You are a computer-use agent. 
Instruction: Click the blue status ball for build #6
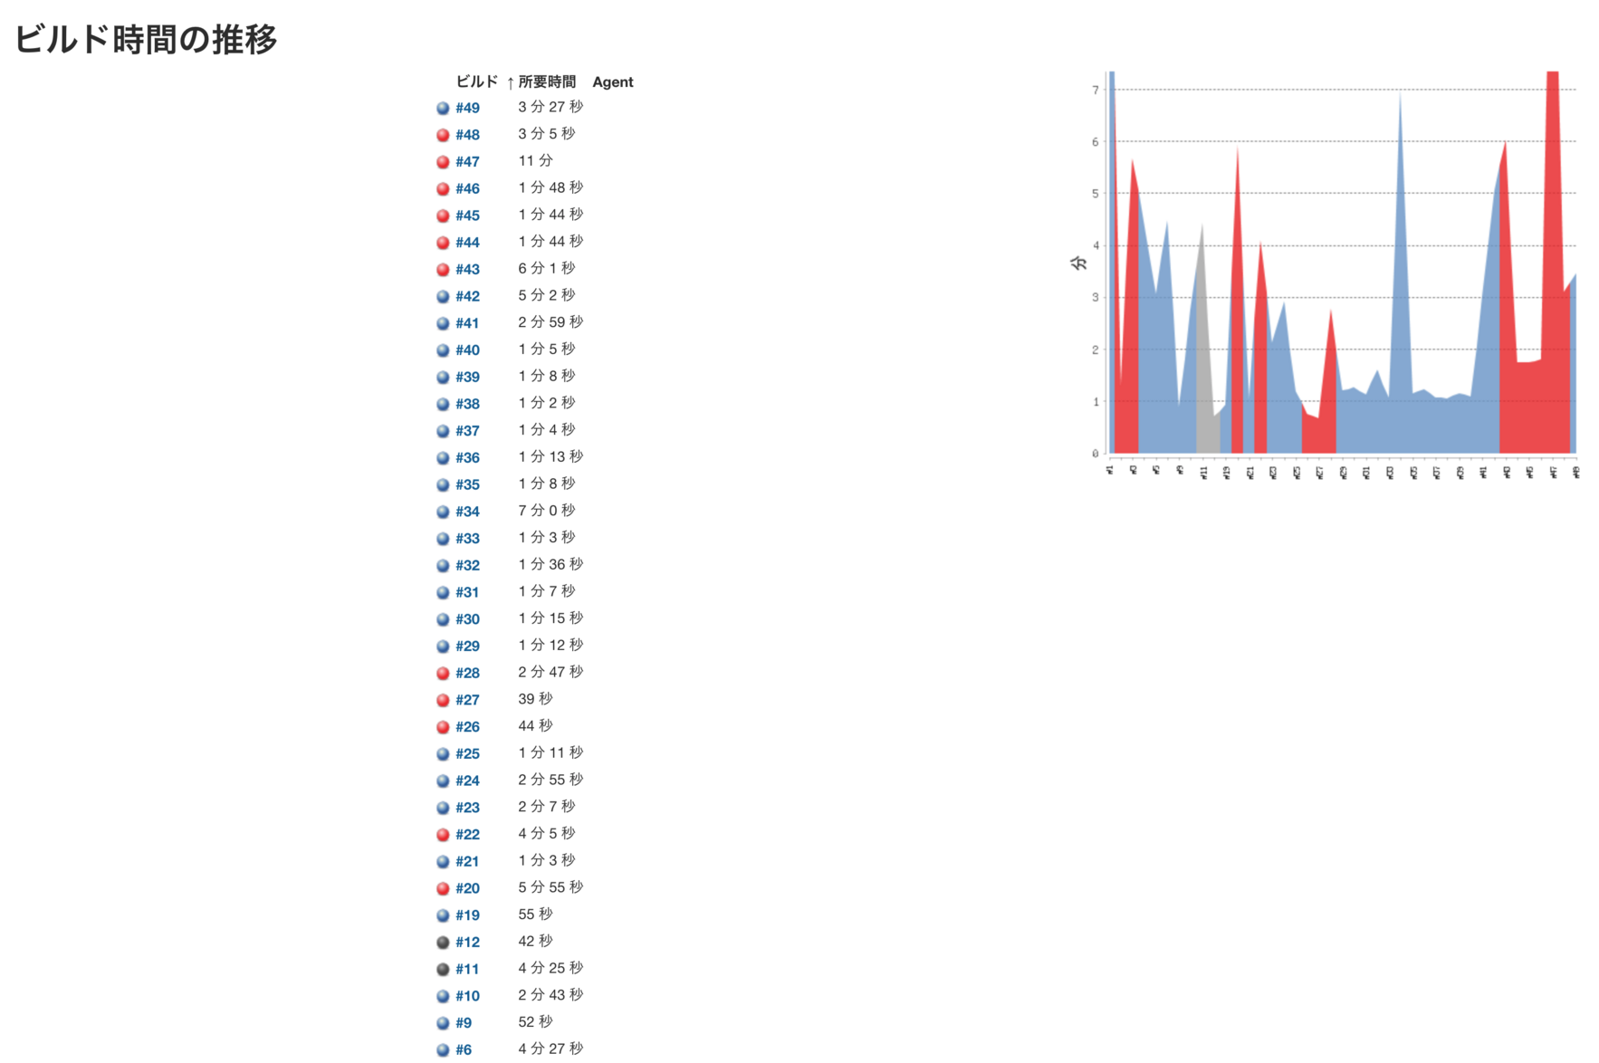tap(443, 1050)
